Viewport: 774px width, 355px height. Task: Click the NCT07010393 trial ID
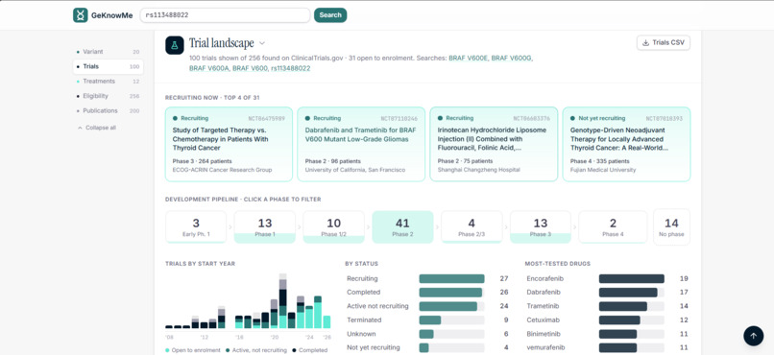point(665,119)
